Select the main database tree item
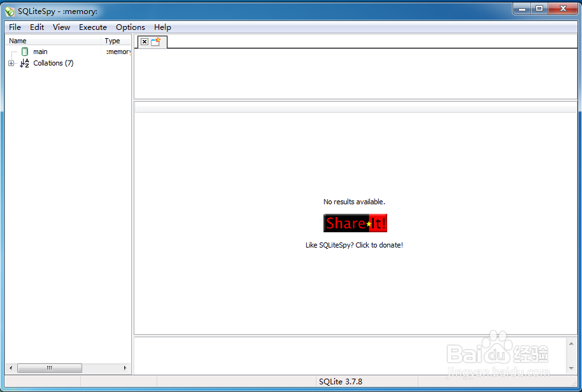 click(x=40, y=52)
